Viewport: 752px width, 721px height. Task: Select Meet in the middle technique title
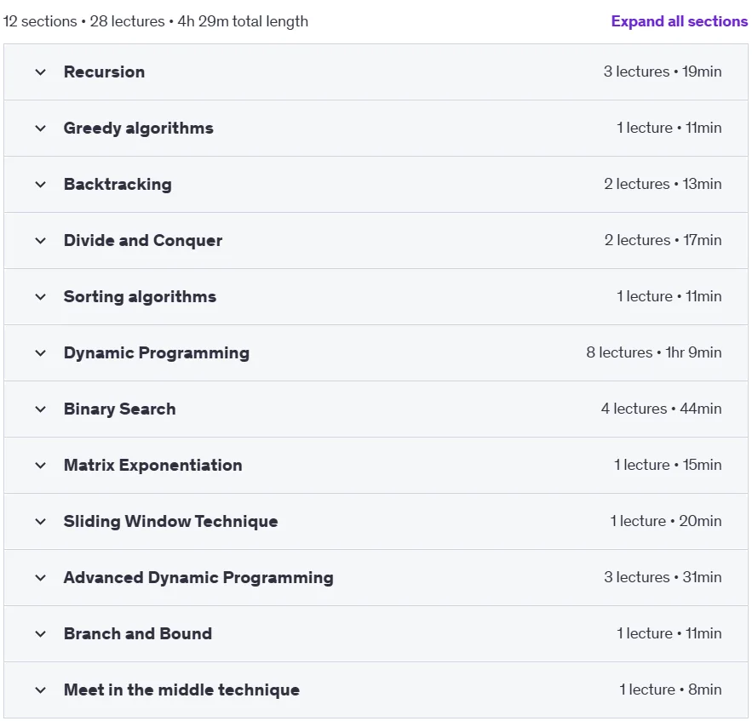[181, 690]
